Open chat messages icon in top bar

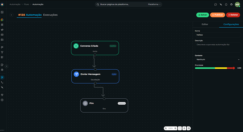[216, 4]
